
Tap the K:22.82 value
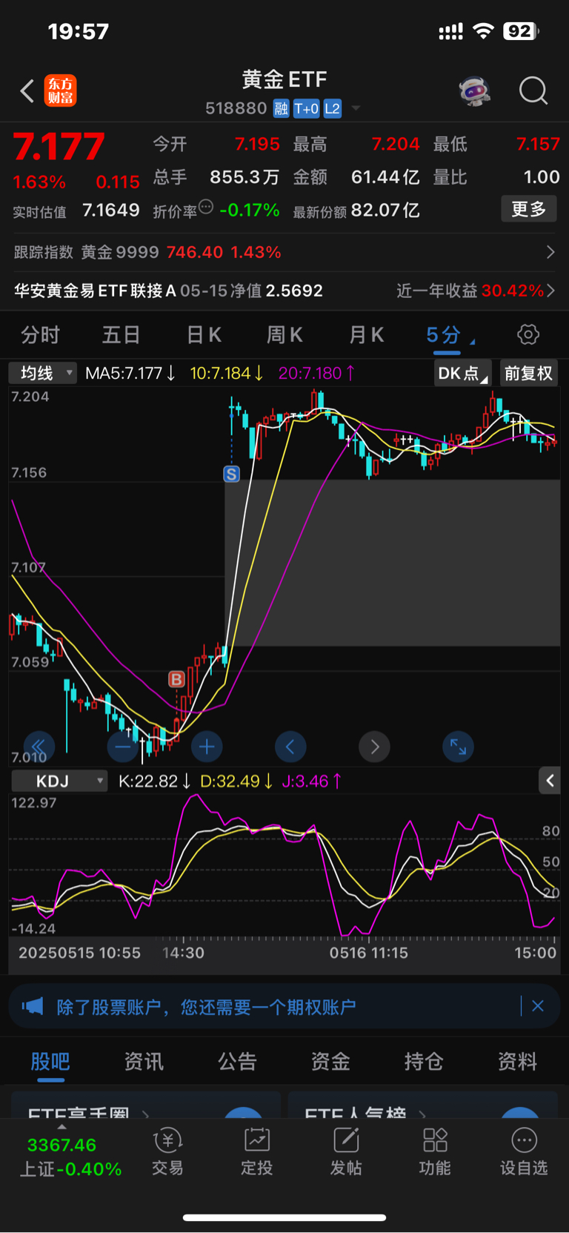(x=155, y=781)
